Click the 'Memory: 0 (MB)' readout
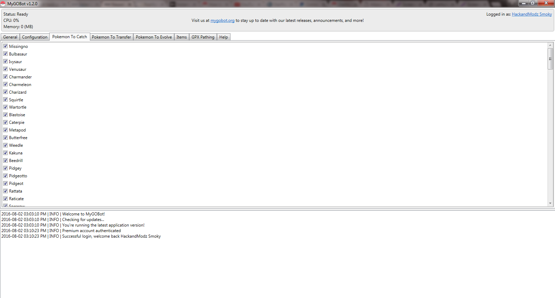The width and height of the screenshot is (555, 298). click(x=18, y=27)
